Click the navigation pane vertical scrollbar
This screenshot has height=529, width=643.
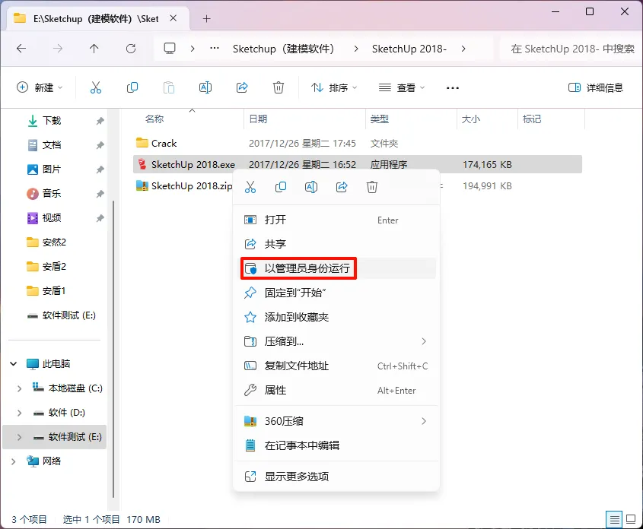tap(113, 348)
